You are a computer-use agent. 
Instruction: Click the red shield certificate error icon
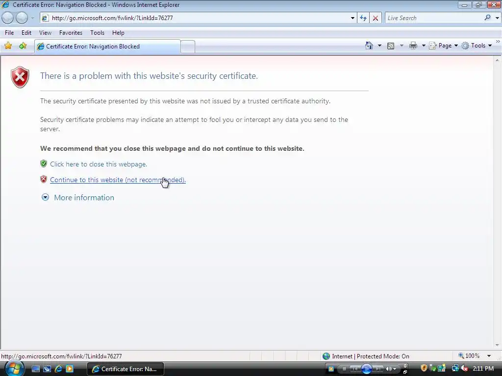click(20, 77)
